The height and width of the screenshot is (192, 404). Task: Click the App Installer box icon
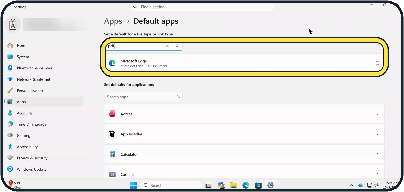coord(112,134)
